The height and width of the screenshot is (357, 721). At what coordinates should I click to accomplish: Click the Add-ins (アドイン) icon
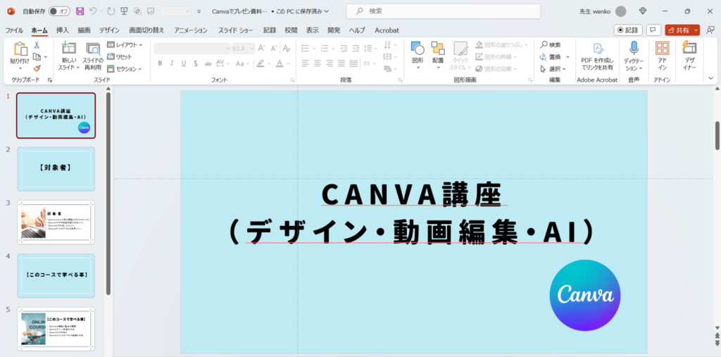point(662,51)
